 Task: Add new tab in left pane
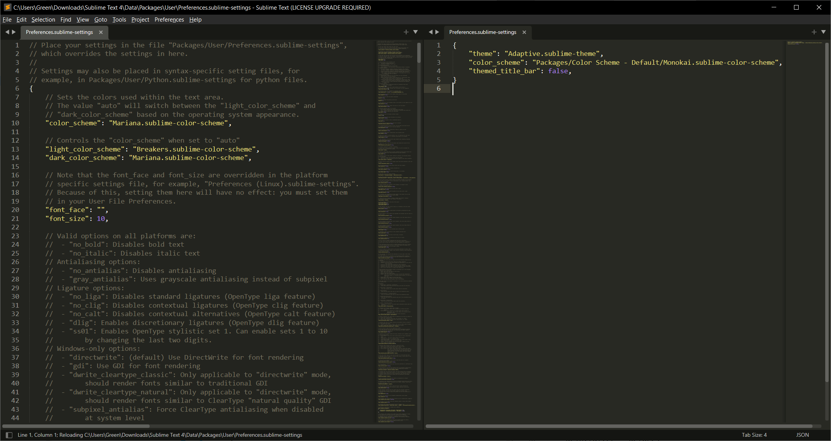pyautogui.click(x=406, y=32)
